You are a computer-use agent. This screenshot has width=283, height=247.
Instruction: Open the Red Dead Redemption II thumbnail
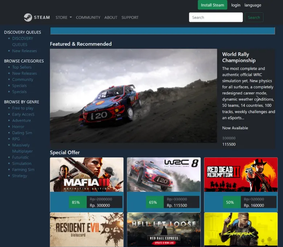241,175
